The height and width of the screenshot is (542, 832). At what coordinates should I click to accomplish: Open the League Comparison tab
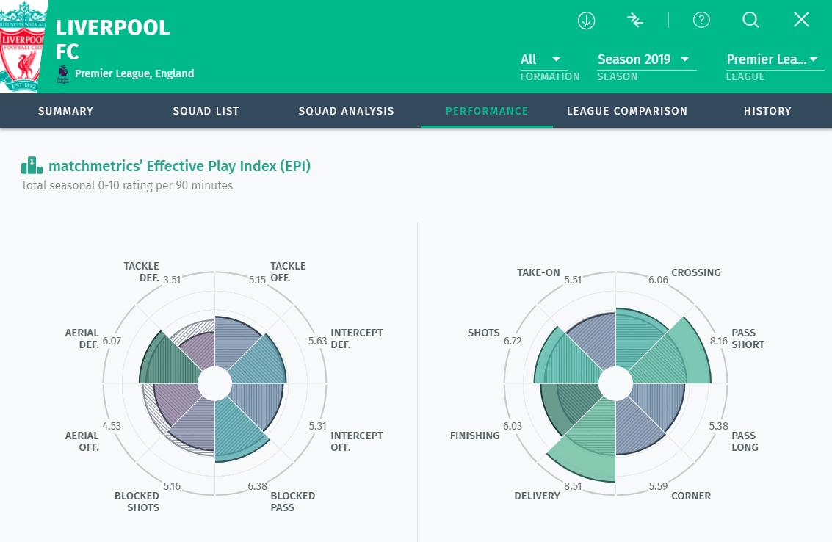(x=626, y=111)
